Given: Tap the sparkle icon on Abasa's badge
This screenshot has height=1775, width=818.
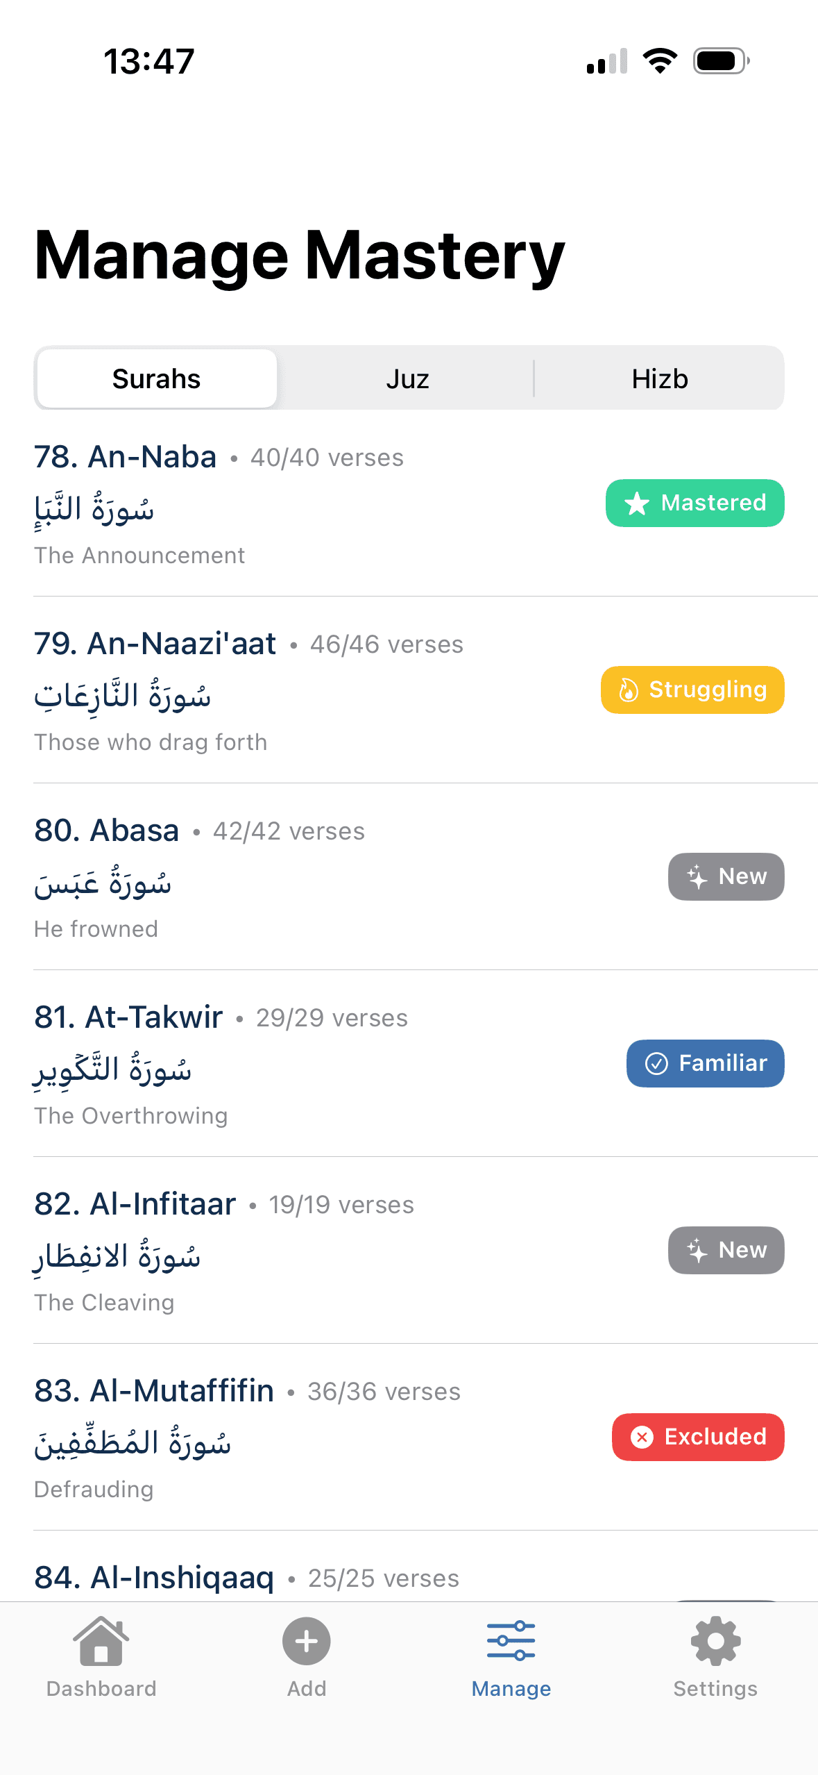Looking at the screenshot, I should [697, 877].
